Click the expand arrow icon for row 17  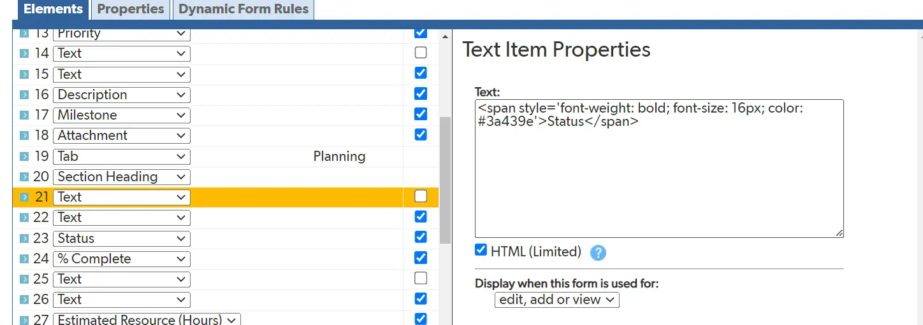point(24,115)
